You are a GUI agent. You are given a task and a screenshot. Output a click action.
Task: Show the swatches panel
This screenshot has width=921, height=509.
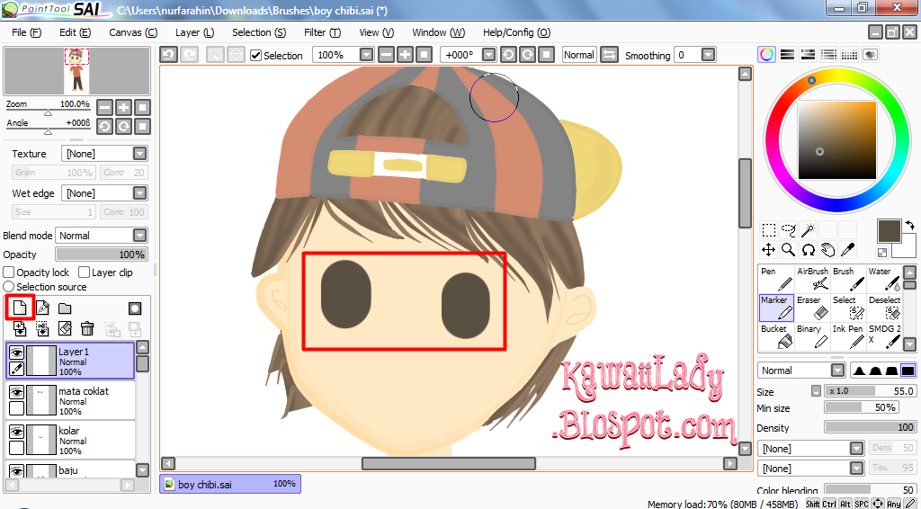[x=849, y=55]
